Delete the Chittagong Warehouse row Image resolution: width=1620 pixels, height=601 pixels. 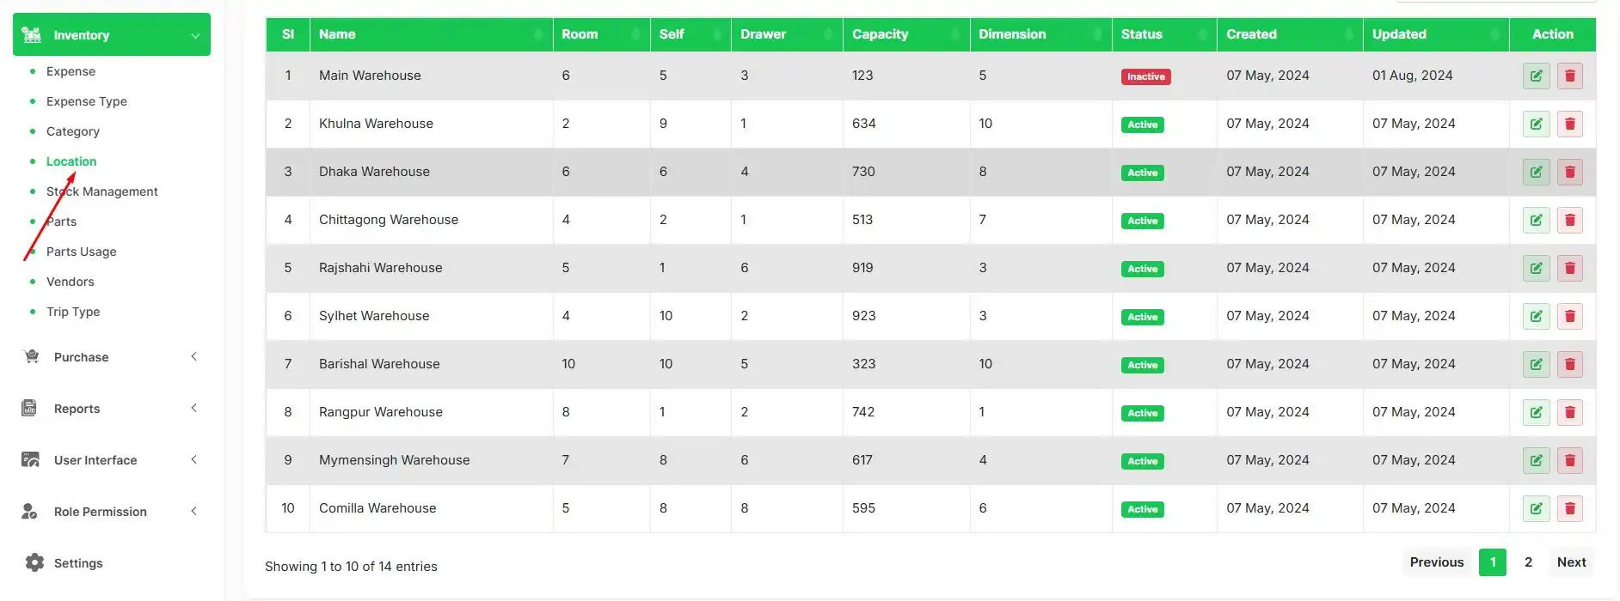pos(1569,220)
